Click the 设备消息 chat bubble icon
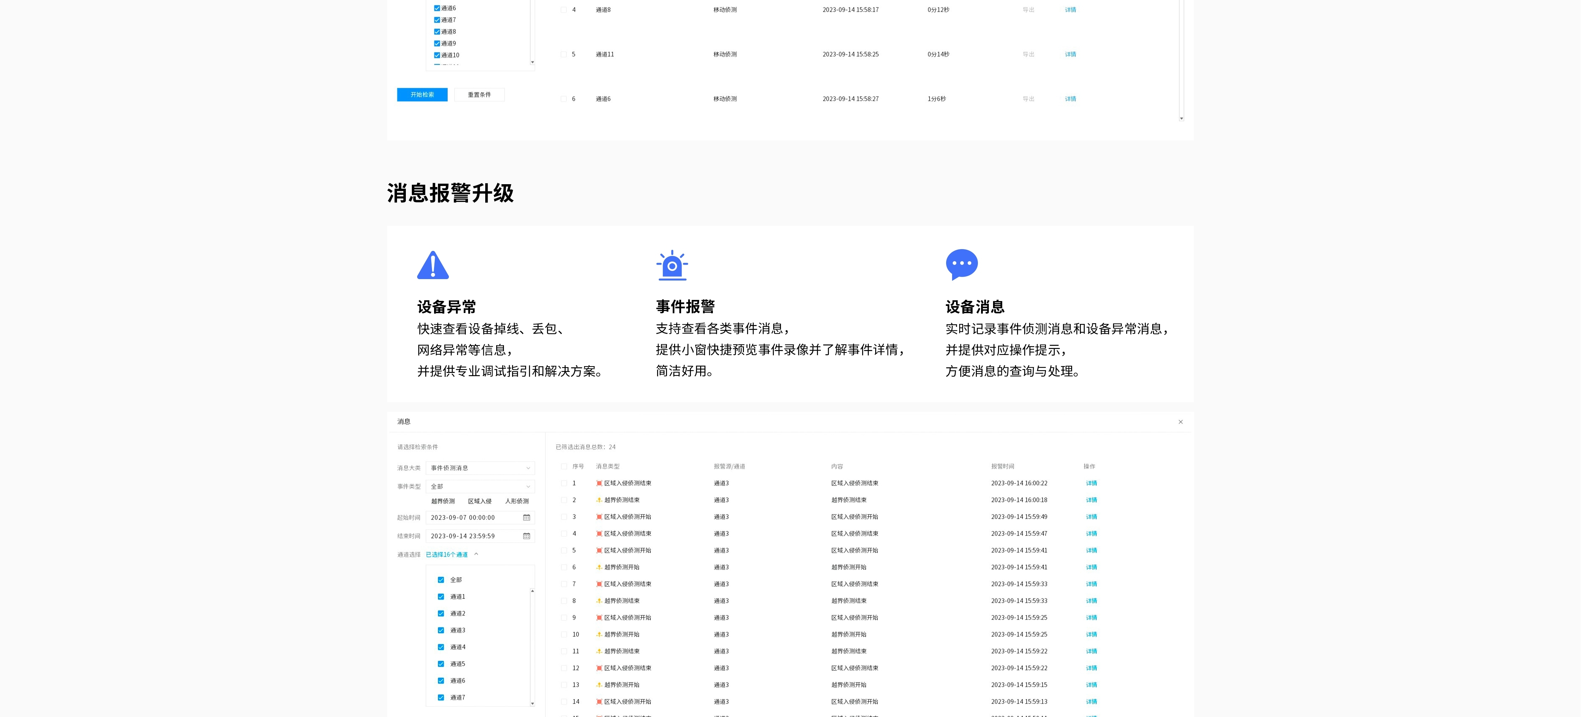The image size is (1581, 717). point(962,265)
